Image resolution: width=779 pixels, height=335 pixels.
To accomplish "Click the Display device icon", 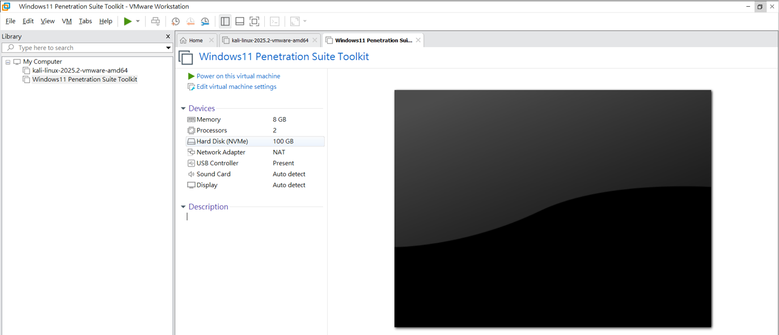I will (x=191, y=185).
